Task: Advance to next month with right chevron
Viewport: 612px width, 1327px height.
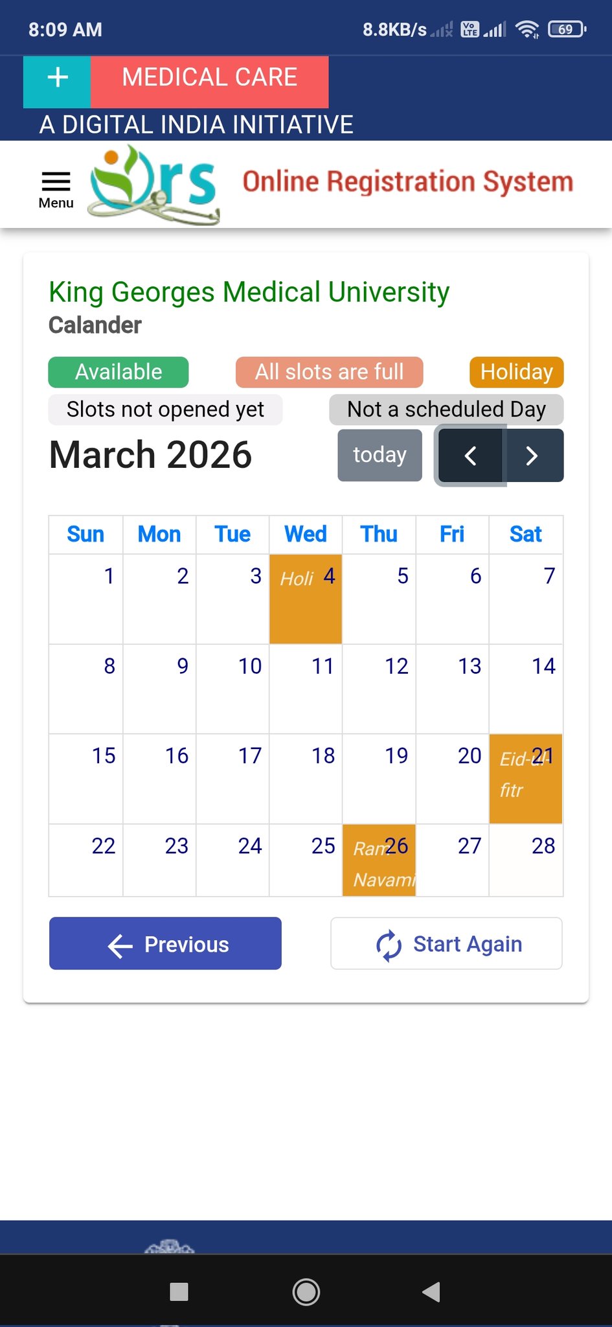Action: [532, 456]
